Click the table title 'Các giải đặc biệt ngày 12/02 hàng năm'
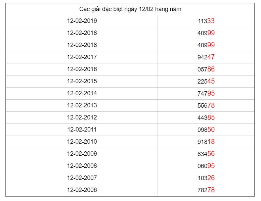Viewport: 261px width, 201px height. coord(130,9)
